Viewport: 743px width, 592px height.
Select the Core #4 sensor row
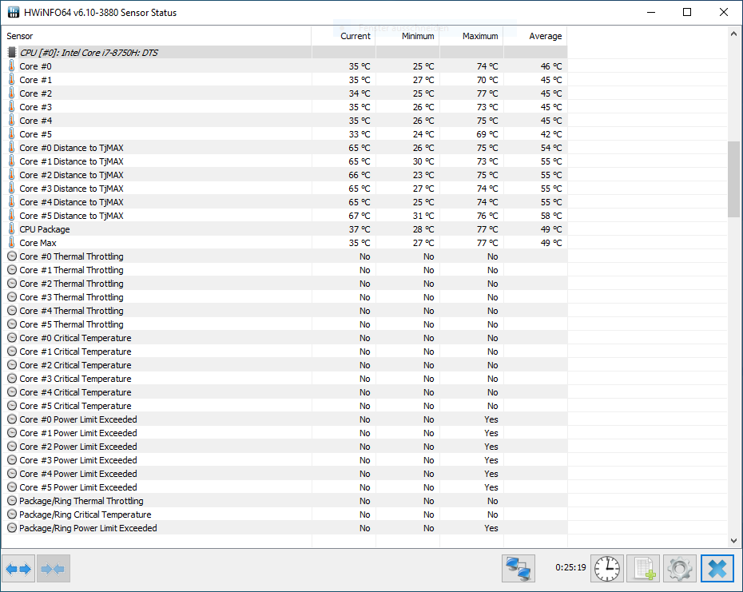click(284, 121)
